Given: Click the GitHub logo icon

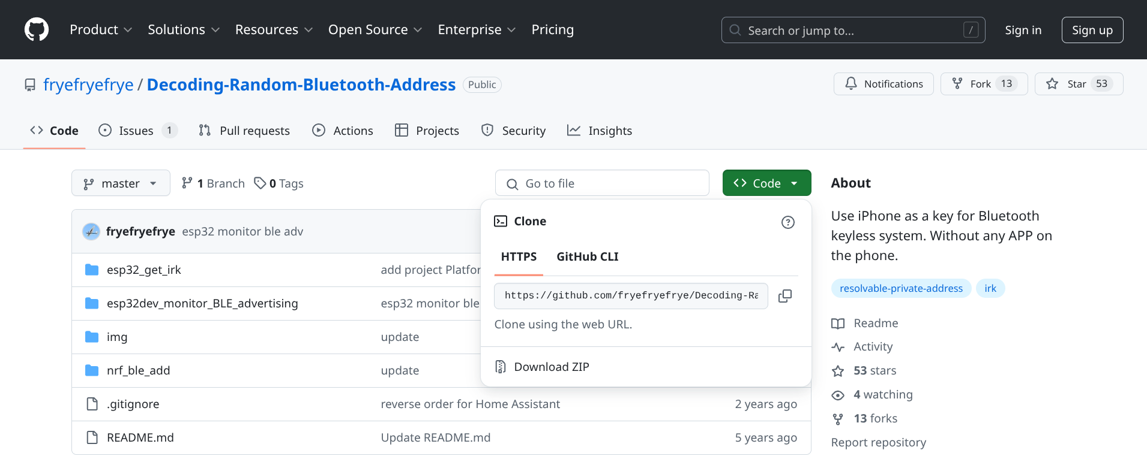Looking at the screenshot, I should coord(37,29).
